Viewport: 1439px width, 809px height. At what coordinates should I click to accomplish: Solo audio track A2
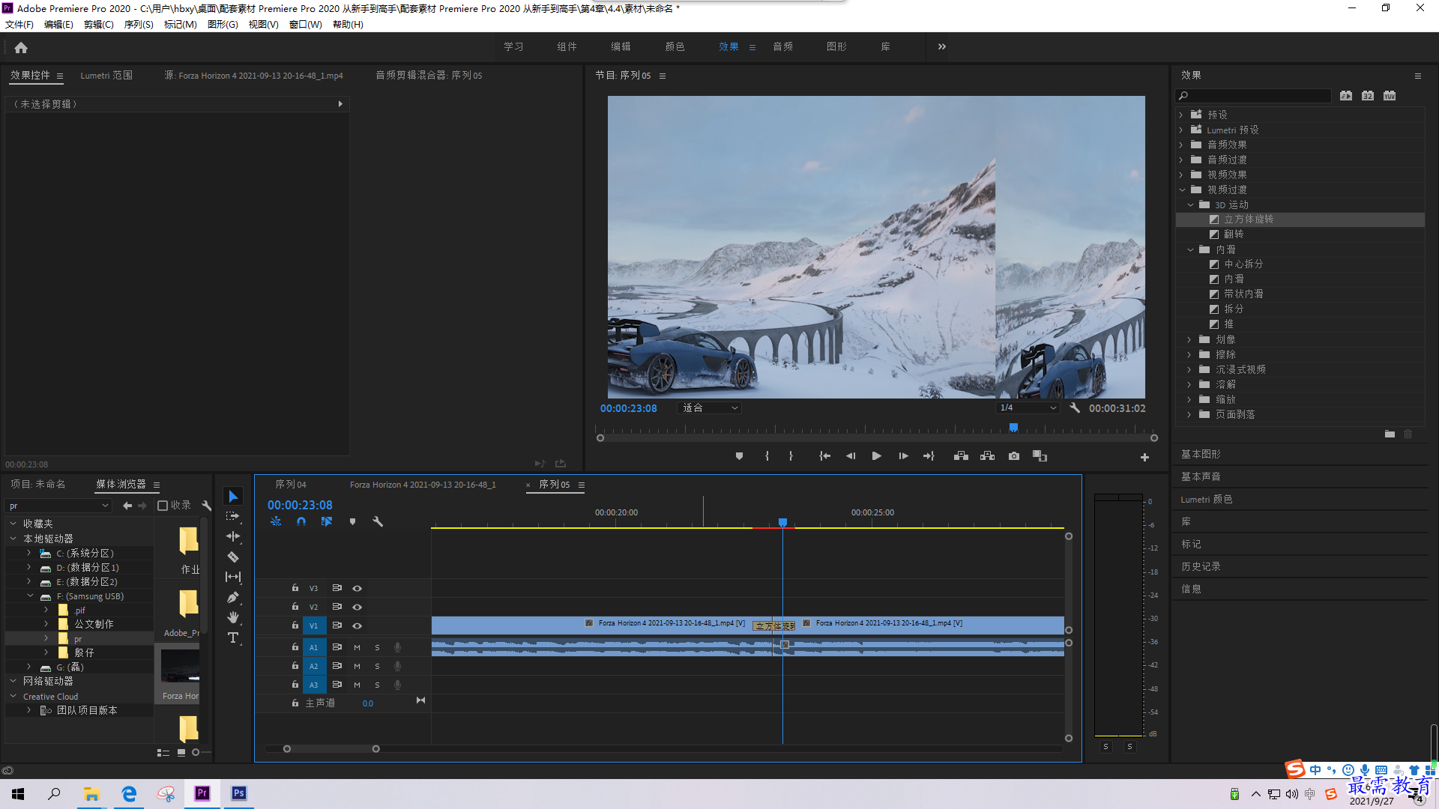[377, 666]
